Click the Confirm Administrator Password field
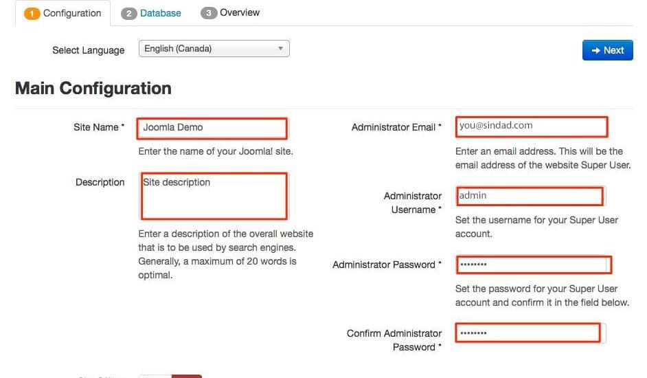This screenshot has width=647, height=378. tap(528, 333)
